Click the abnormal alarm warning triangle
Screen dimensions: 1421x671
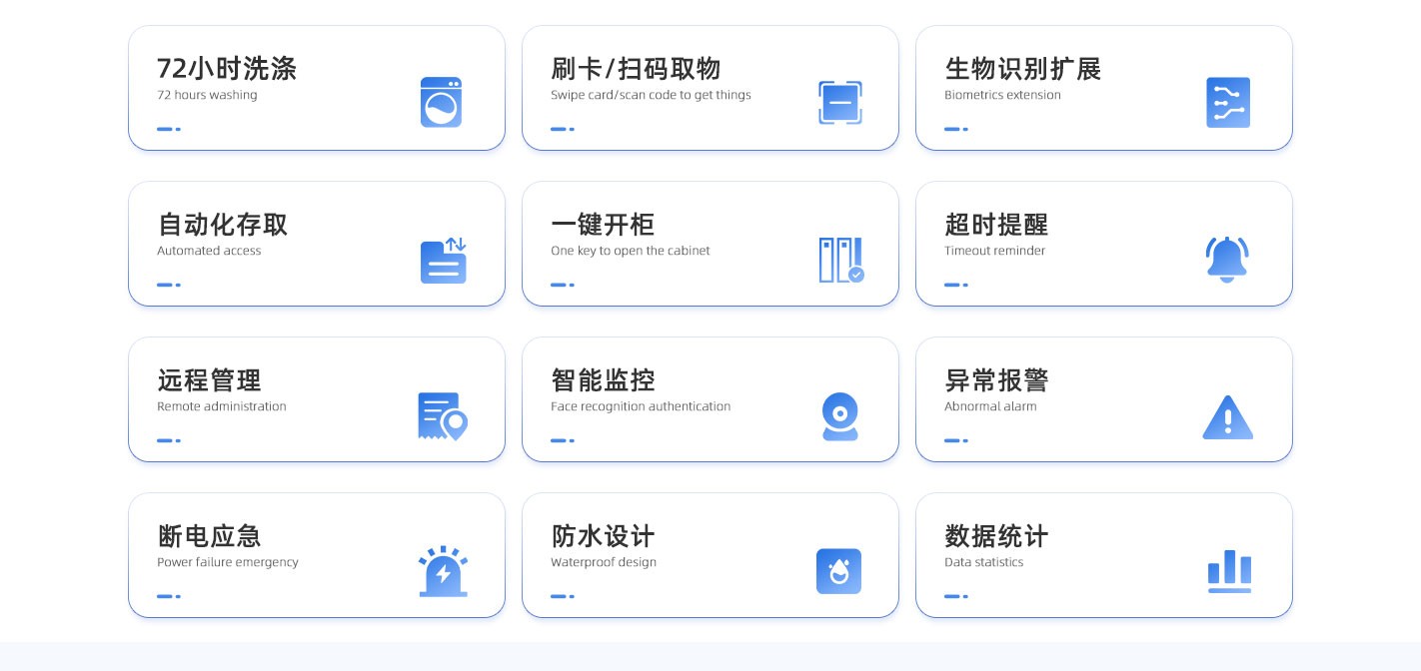[x=1227, y=417]
